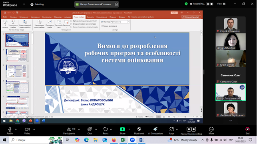257x144 pixels.
Task: Toggle 'Відтворювати дикторський текст' checkbox
Action: coord(71,21)
